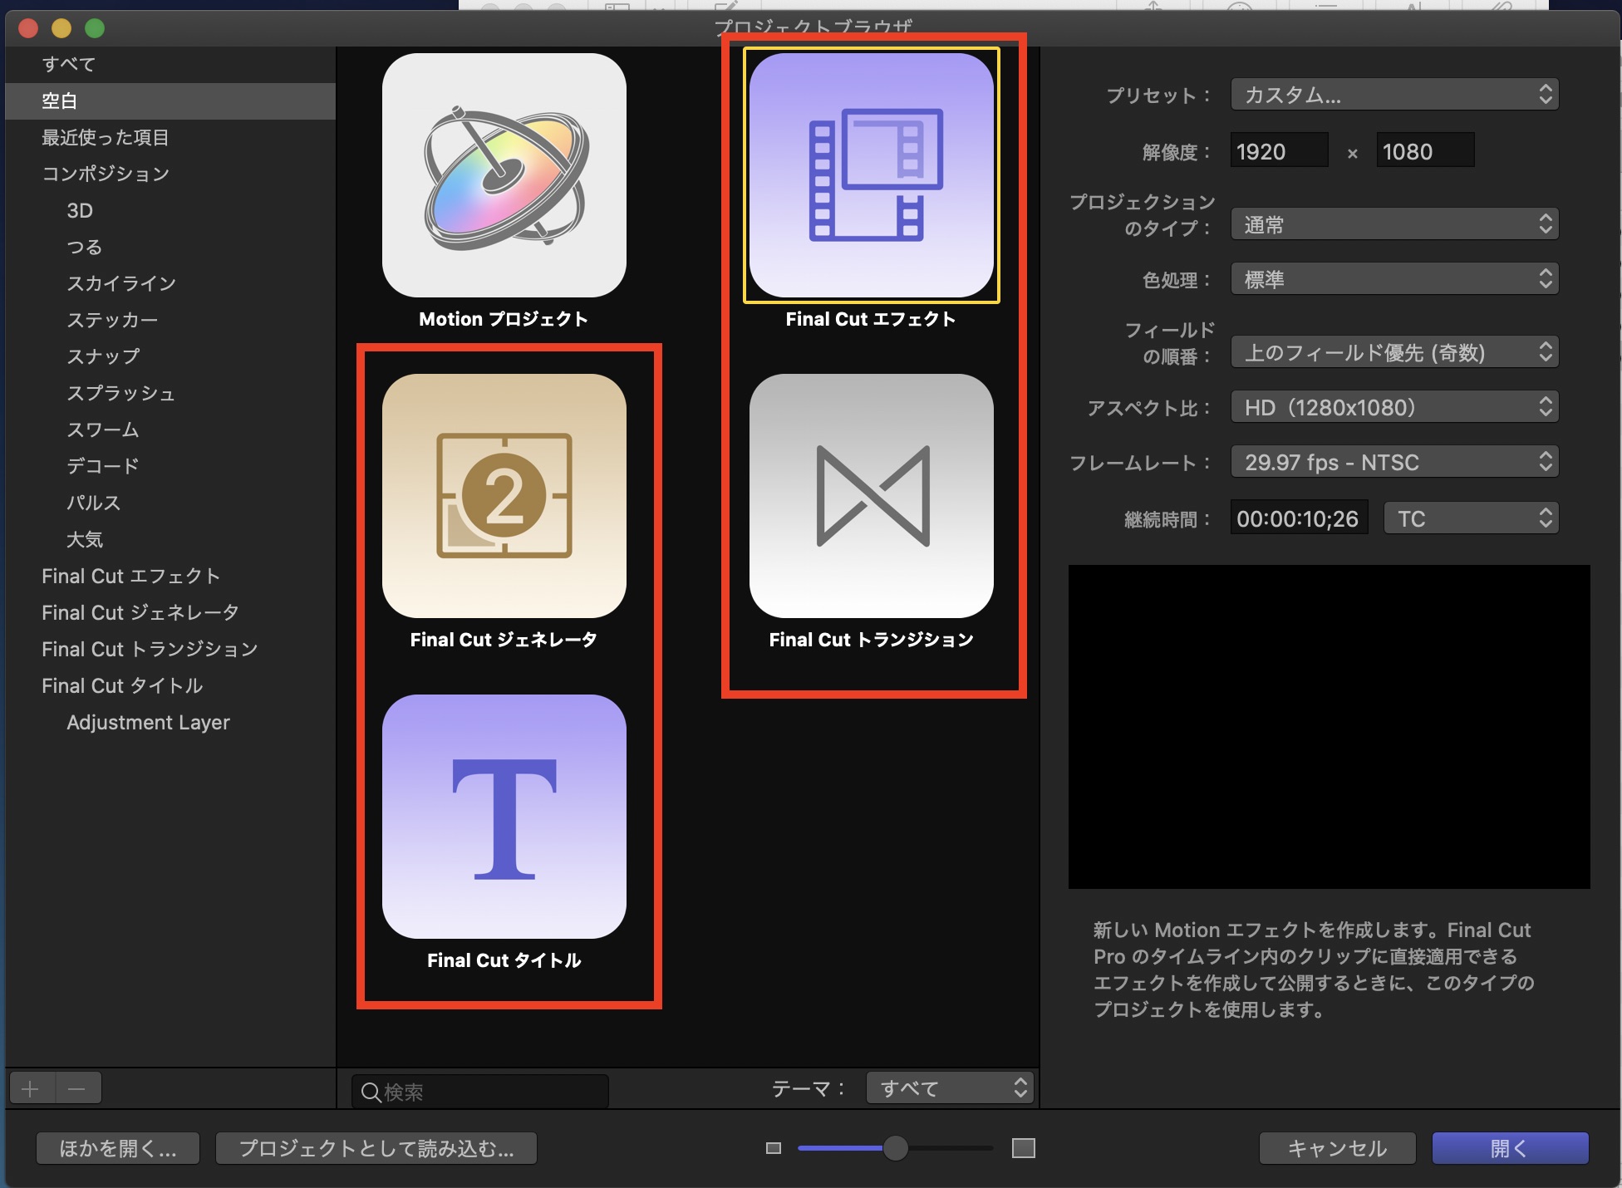
Task: Select Adjustment Layer in the sidebar
Action: click(148, 722)
